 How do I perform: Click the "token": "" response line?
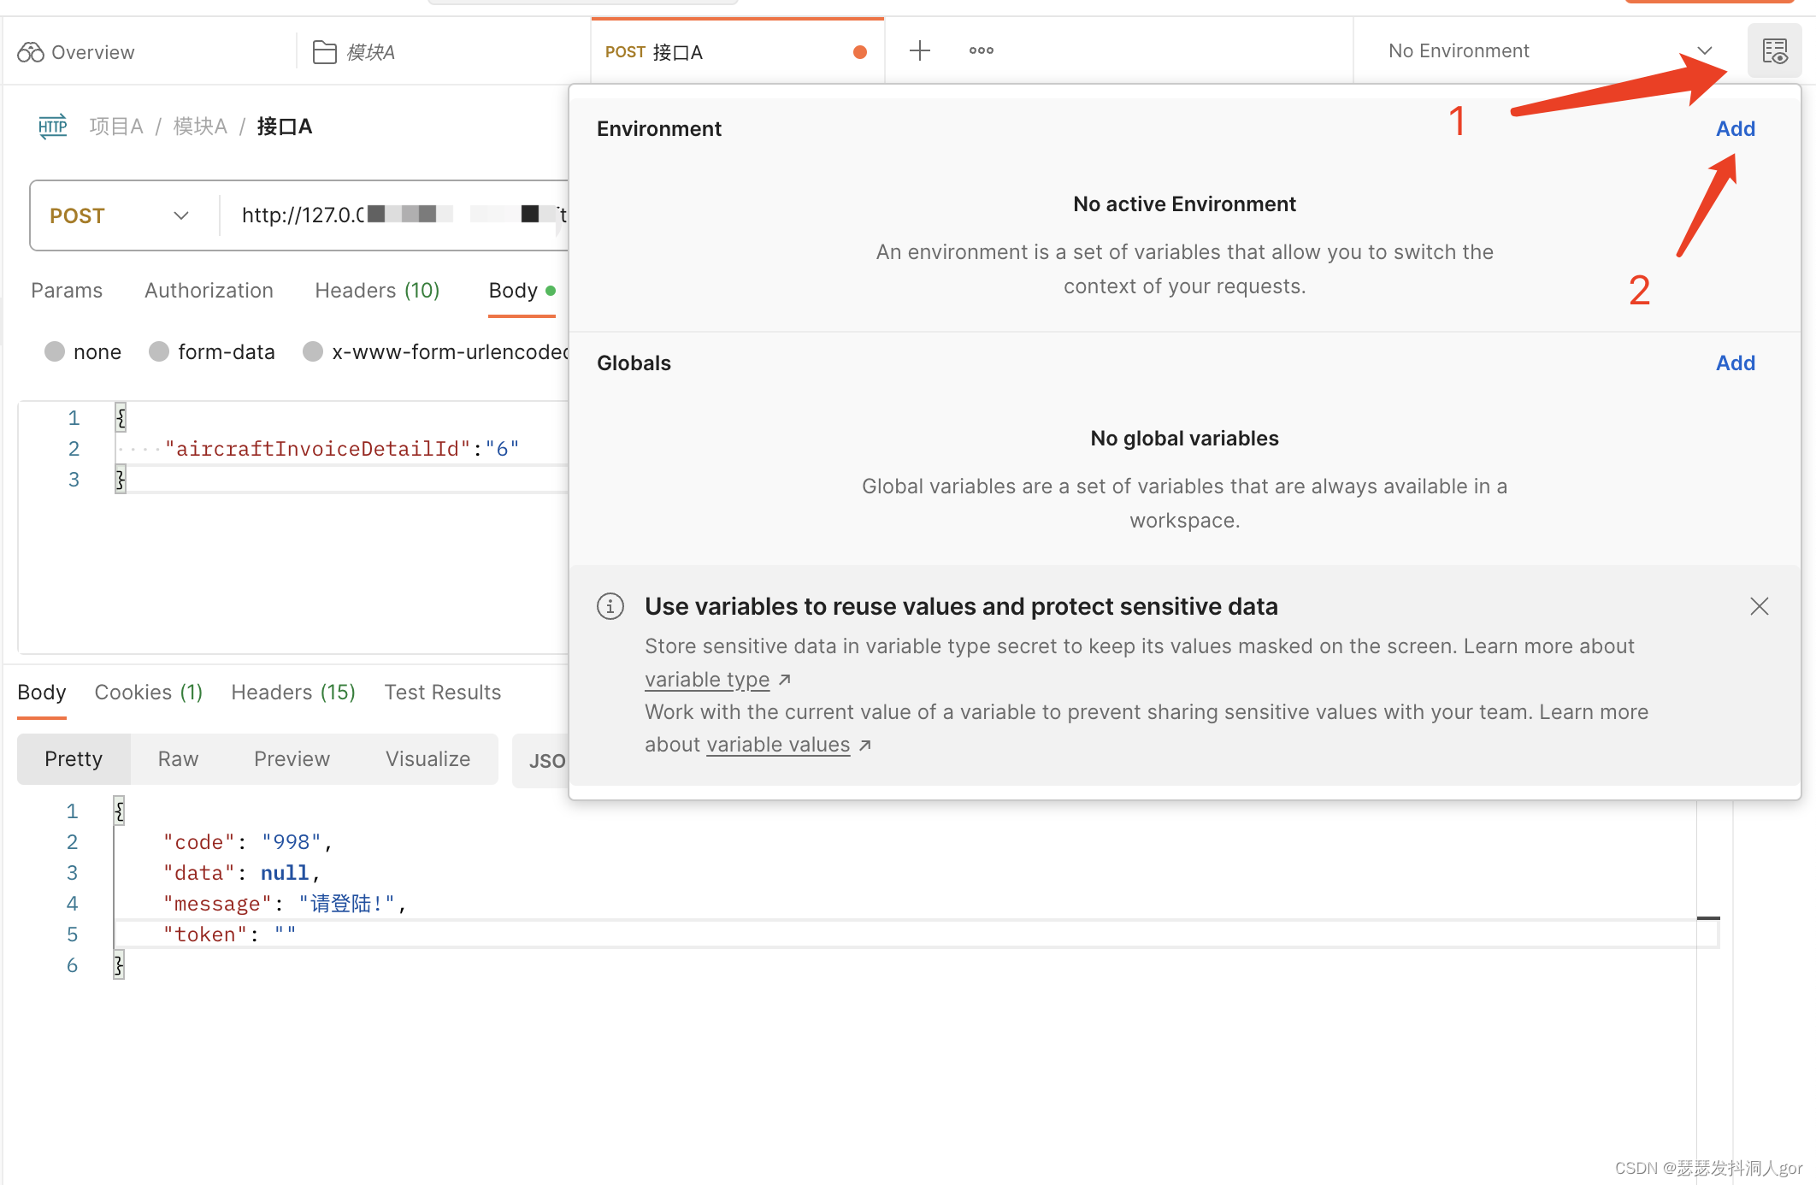point(230,934)
